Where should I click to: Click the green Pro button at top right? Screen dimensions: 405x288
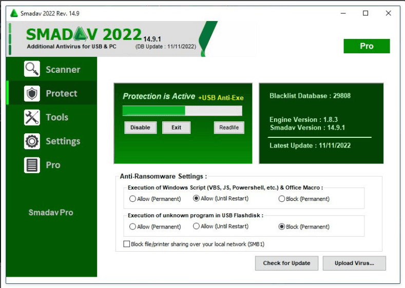(x=367, y=46)
